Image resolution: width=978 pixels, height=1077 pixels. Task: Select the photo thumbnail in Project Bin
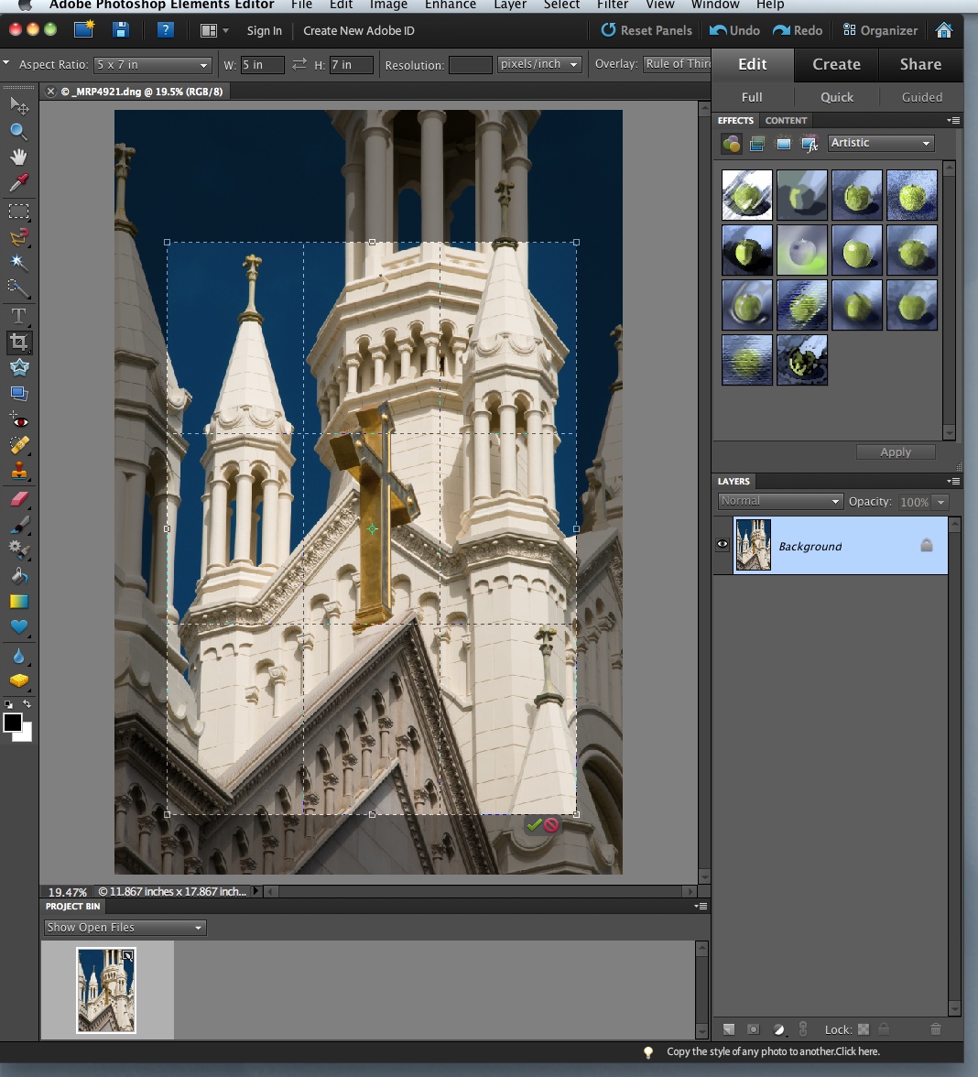pos(106,990)
